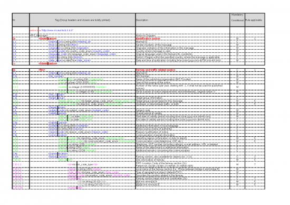The height and width of the screenshot is (205, 290).
Task: Select 'Date and time of publication' description
Action: [178, 60]
